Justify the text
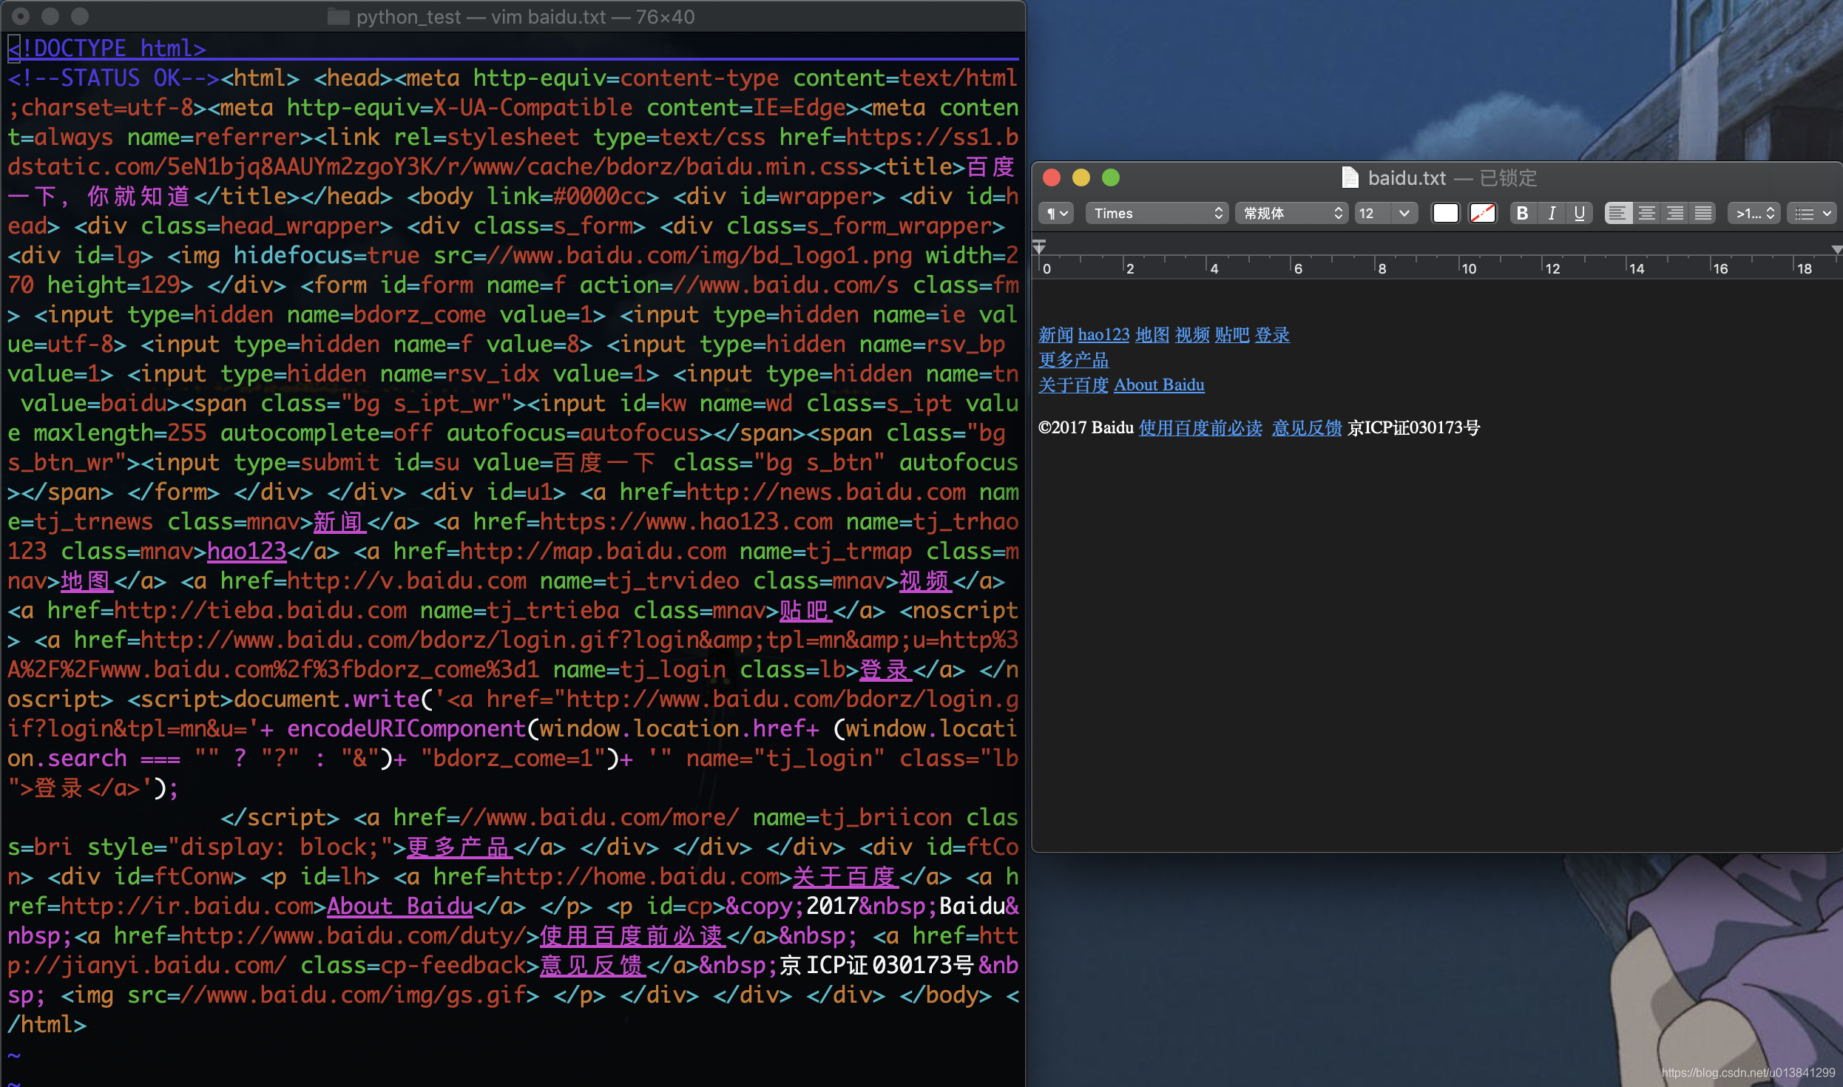Screen dimensions: 1843x1087 pos(1703,214)
